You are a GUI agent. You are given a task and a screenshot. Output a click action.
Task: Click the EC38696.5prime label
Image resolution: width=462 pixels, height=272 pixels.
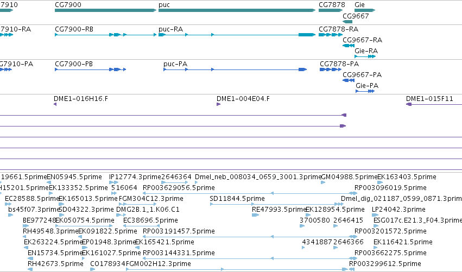150,220
